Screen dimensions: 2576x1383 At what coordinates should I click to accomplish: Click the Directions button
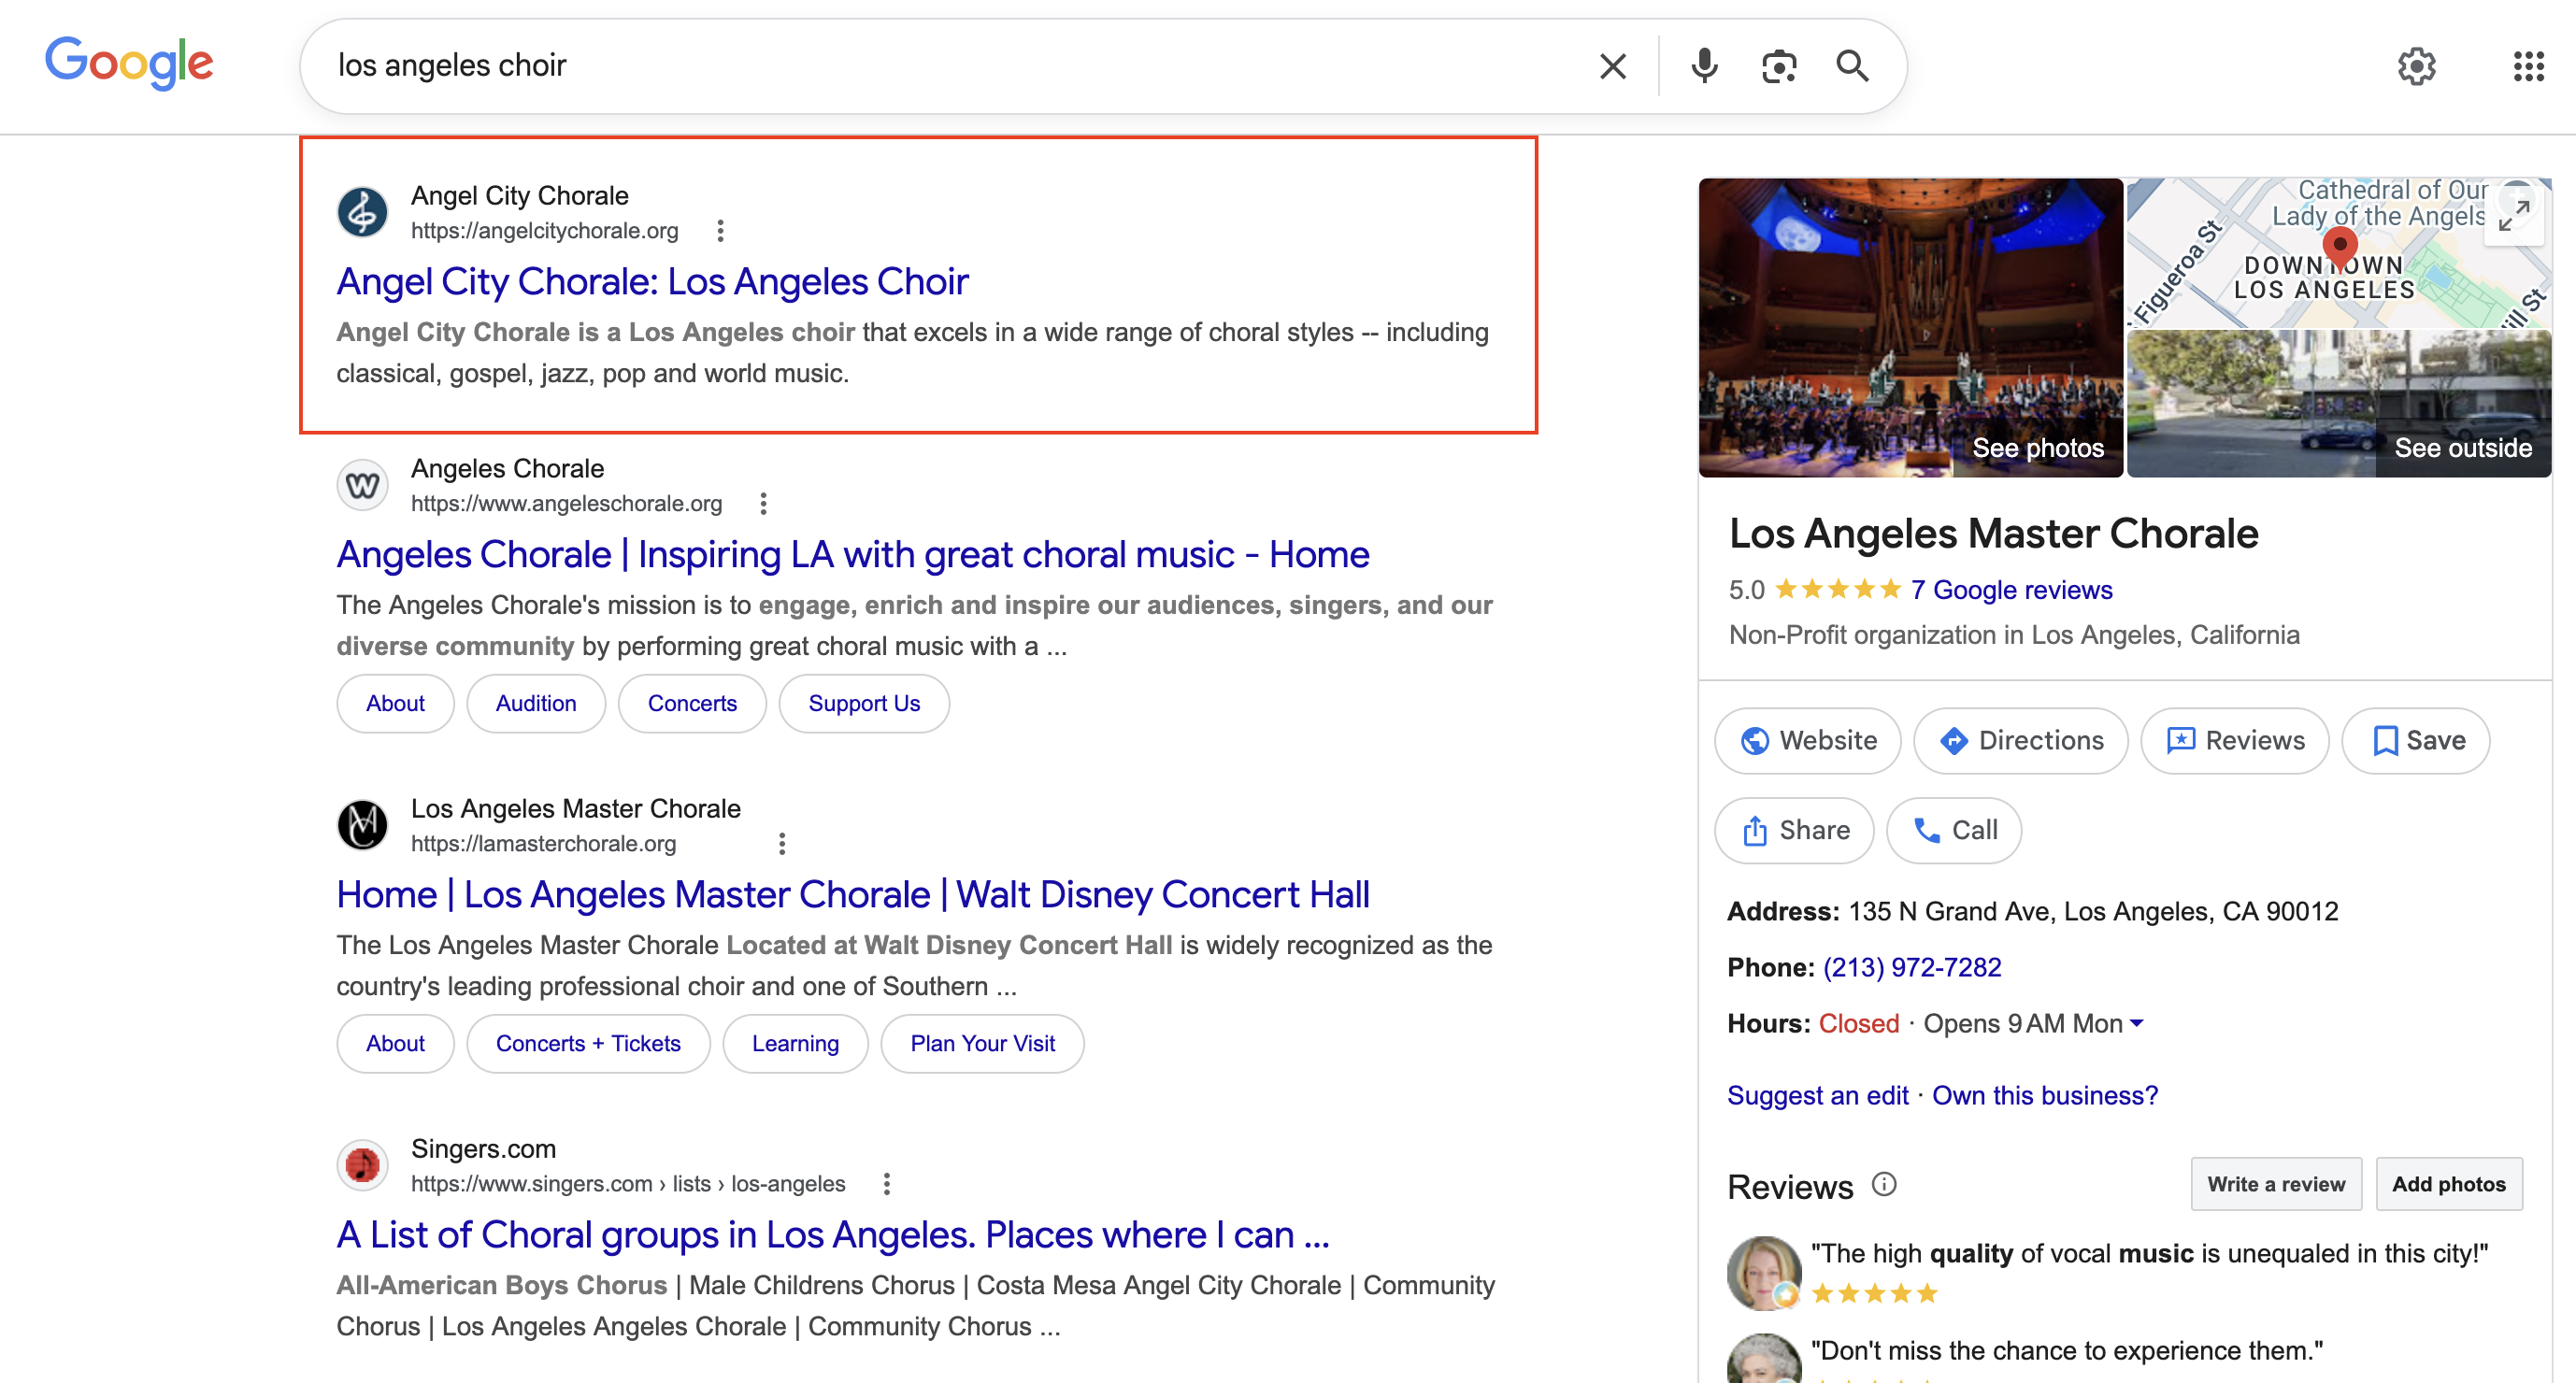point(2020,740)
